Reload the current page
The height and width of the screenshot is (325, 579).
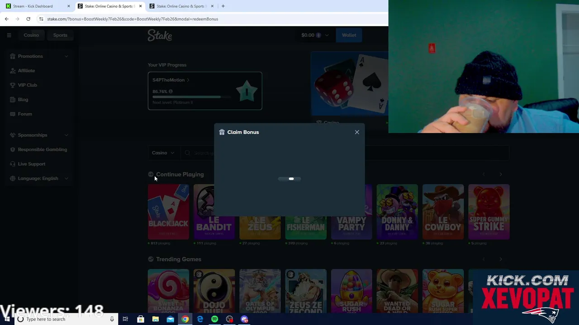[28, 19]
